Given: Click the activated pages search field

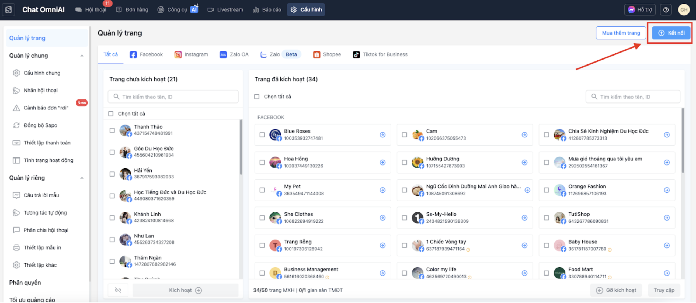Looking at the screenshot, I should 632,97.
